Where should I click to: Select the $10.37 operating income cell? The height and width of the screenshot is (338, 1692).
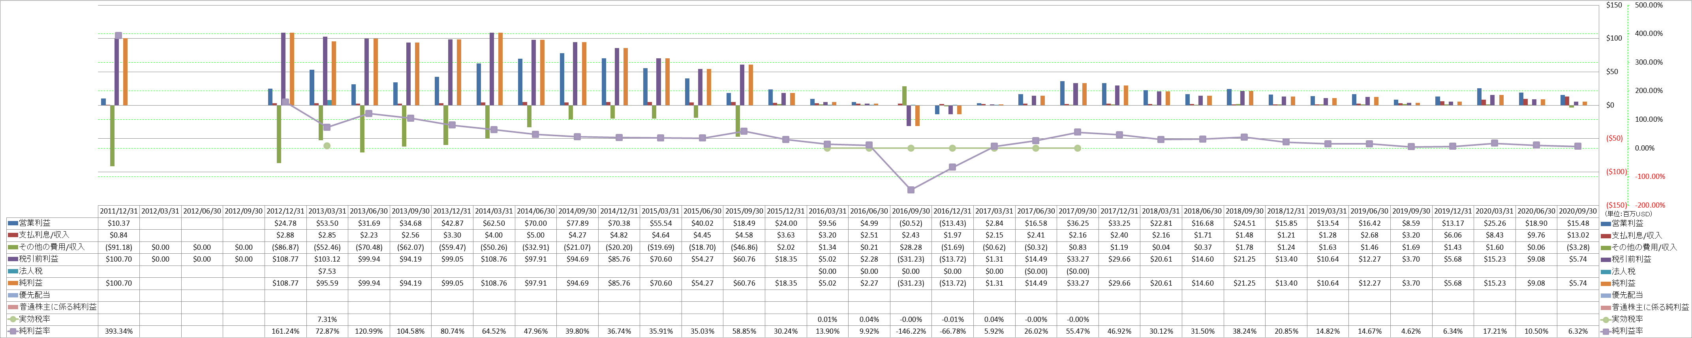point(119,223)
